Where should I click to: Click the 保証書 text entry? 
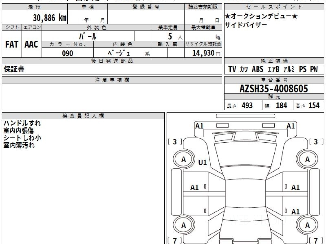pos(14,69)
